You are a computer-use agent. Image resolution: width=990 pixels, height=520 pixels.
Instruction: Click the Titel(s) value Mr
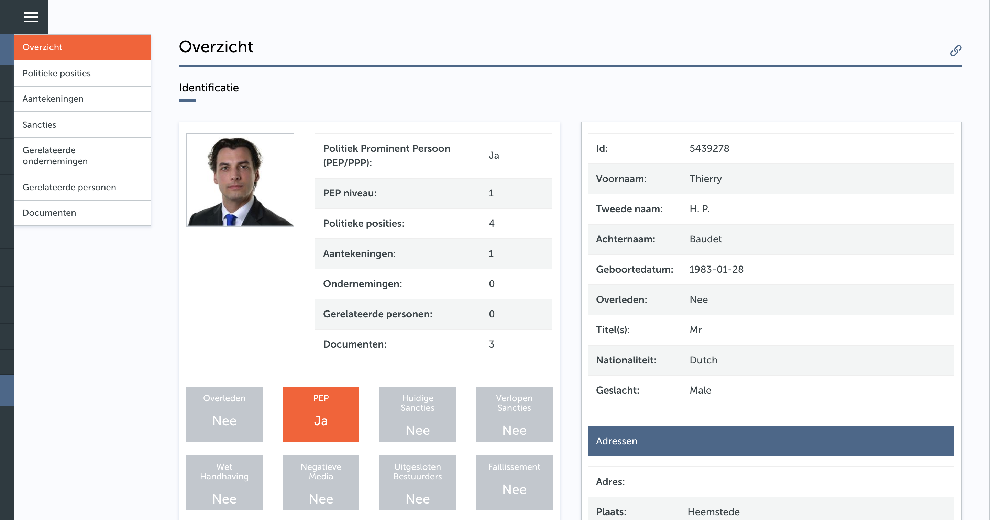pos(696,330)
